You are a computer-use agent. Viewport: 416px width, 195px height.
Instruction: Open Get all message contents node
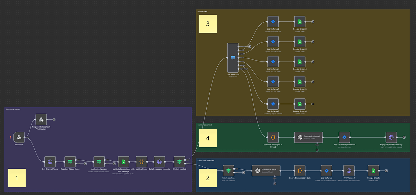click(x=159, y=161)
